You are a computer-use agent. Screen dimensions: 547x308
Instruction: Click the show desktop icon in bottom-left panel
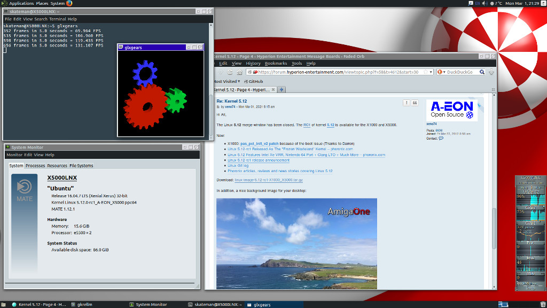3,304
